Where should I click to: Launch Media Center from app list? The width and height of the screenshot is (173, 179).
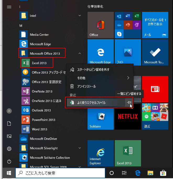point(51,34)
